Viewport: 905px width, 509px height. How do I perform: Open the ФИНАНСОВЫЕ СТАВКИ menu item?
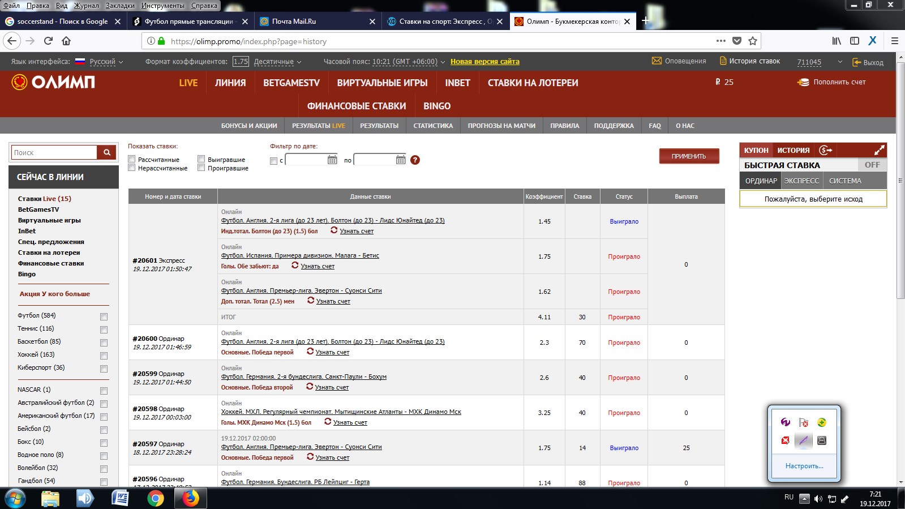click(357, 106)
